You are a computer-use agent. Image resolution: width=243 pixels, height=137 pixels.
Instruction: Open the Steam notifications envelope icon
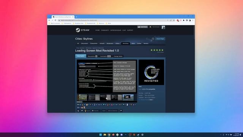click(150, 27)
